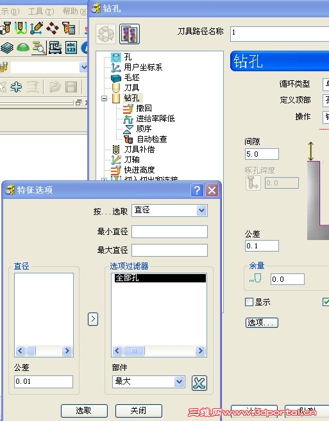This screenshot has height=421, width=329.
Task: Open the 按...选取 dropdown
Action: (x=202, y=210)
